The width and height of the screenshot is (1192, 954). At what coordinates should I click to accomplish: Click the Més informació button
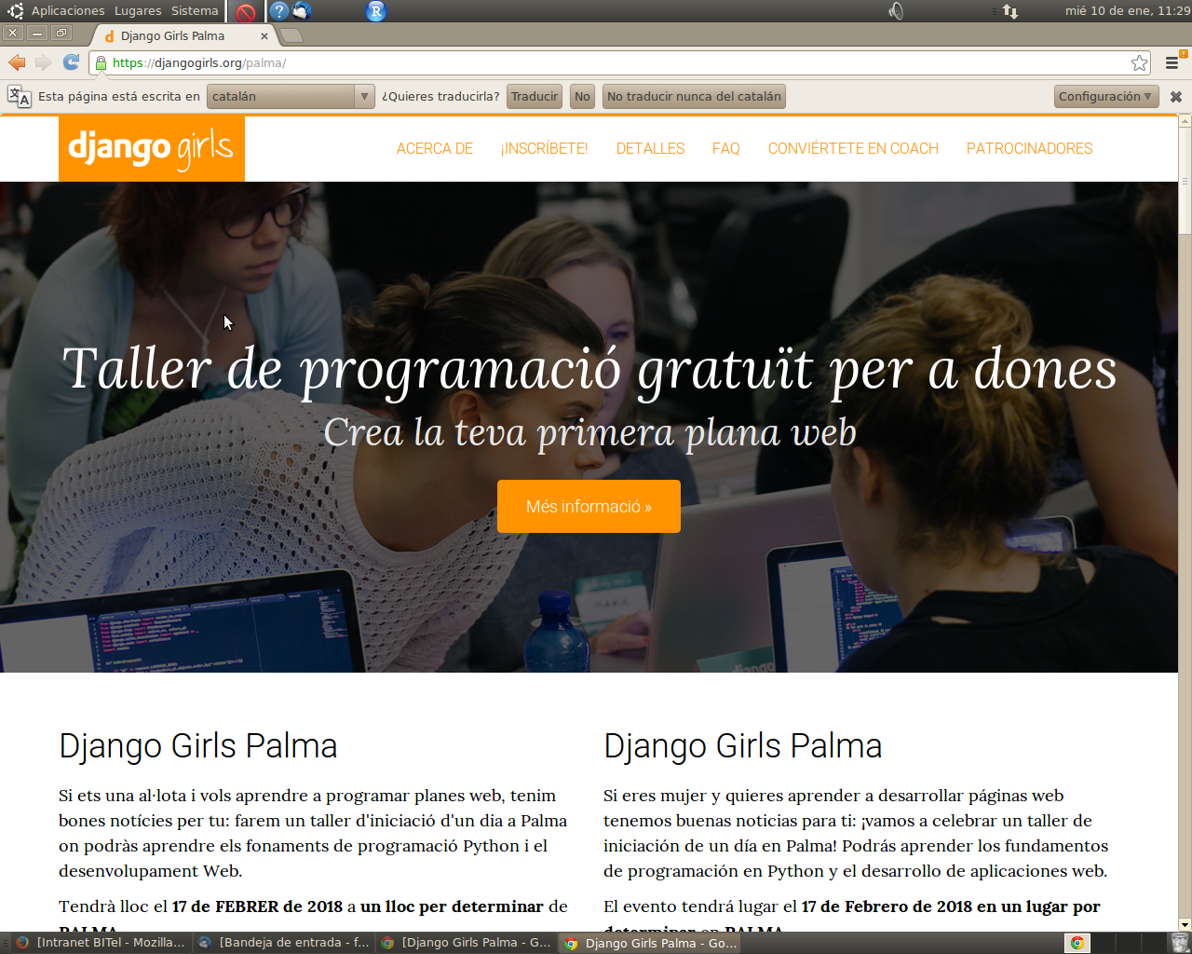[x=589, y=506]
